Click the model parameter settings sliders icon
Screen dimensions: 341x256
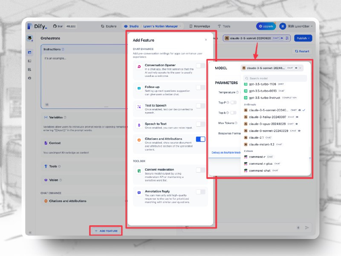[x=287, y=38]
